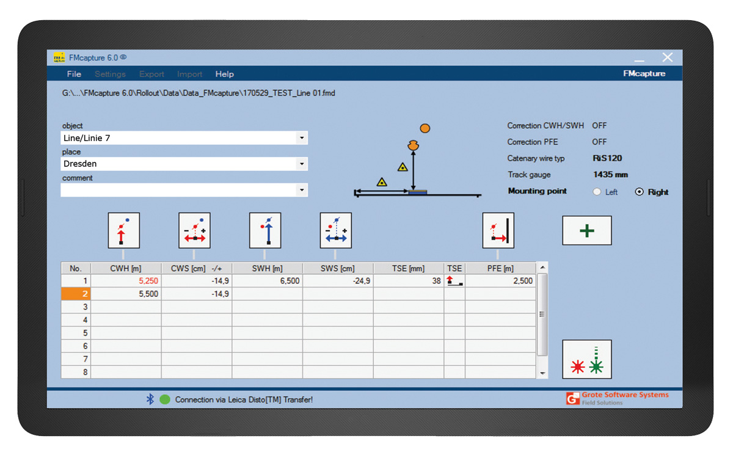The height and width of the screenshot is (455, 733).
Task: Click the table vertical scrollbar thumb
Action: click(542, 314)
